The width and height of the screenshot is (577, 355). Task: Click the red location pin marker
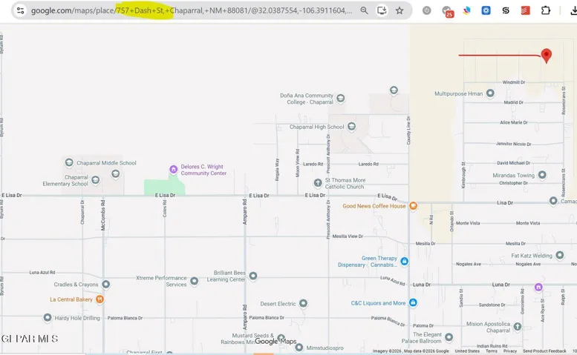547,56
